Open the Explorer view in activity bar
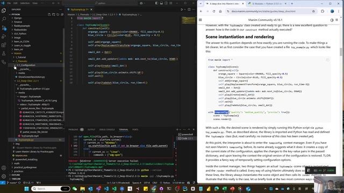This screenshot has height=193, width=344. pos(4,10)
